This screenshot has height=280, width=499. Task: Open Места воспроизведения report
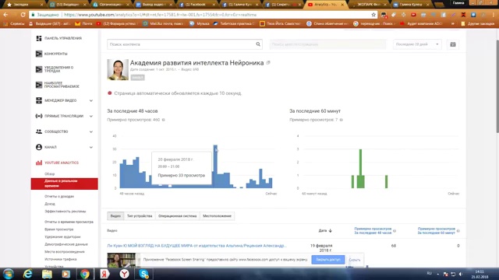[x=65, y=252]
